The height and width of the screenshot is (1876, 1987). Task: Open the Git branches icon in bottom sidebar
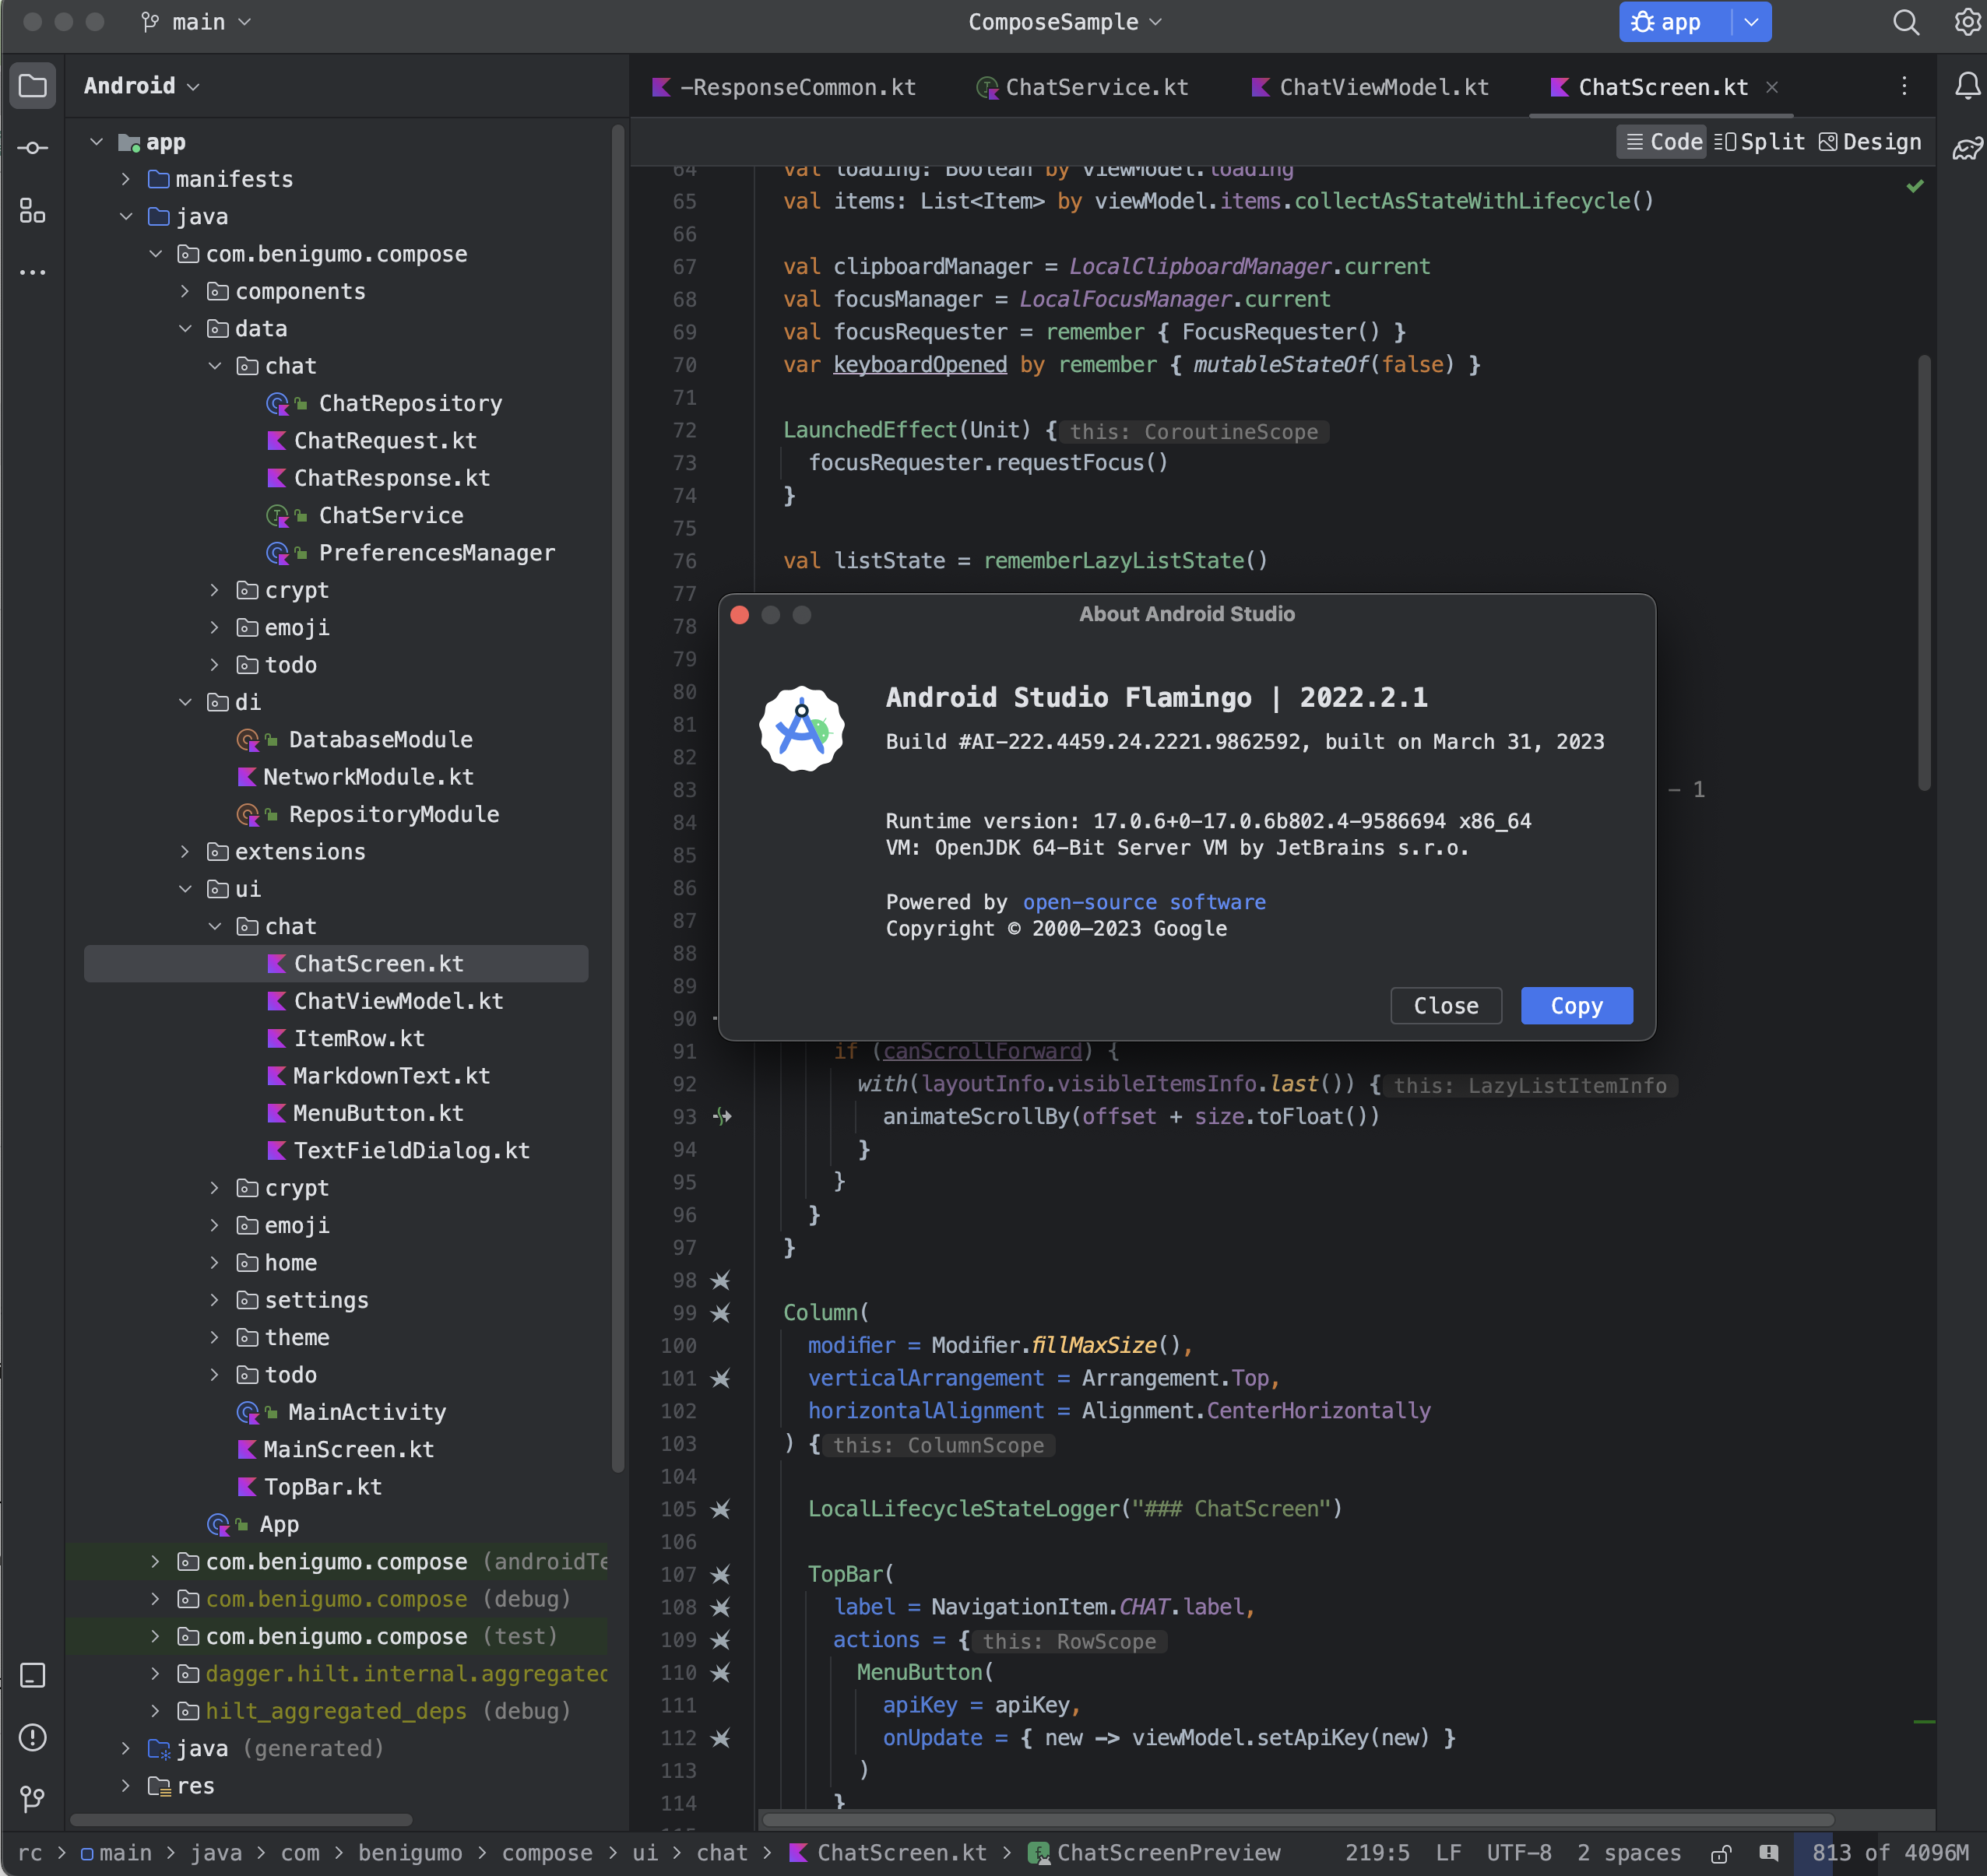tap(33, 1800)
